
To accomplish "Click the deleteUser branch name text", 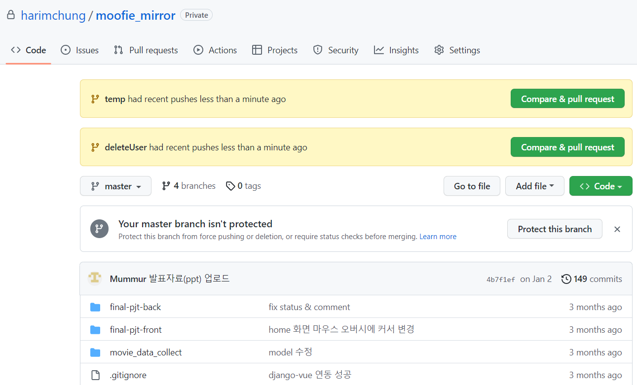I will click(126, 147).
